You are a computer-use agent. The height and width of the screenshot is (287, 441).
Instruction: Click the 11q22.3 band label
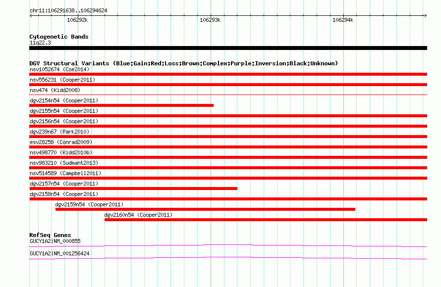click(40, 43)
